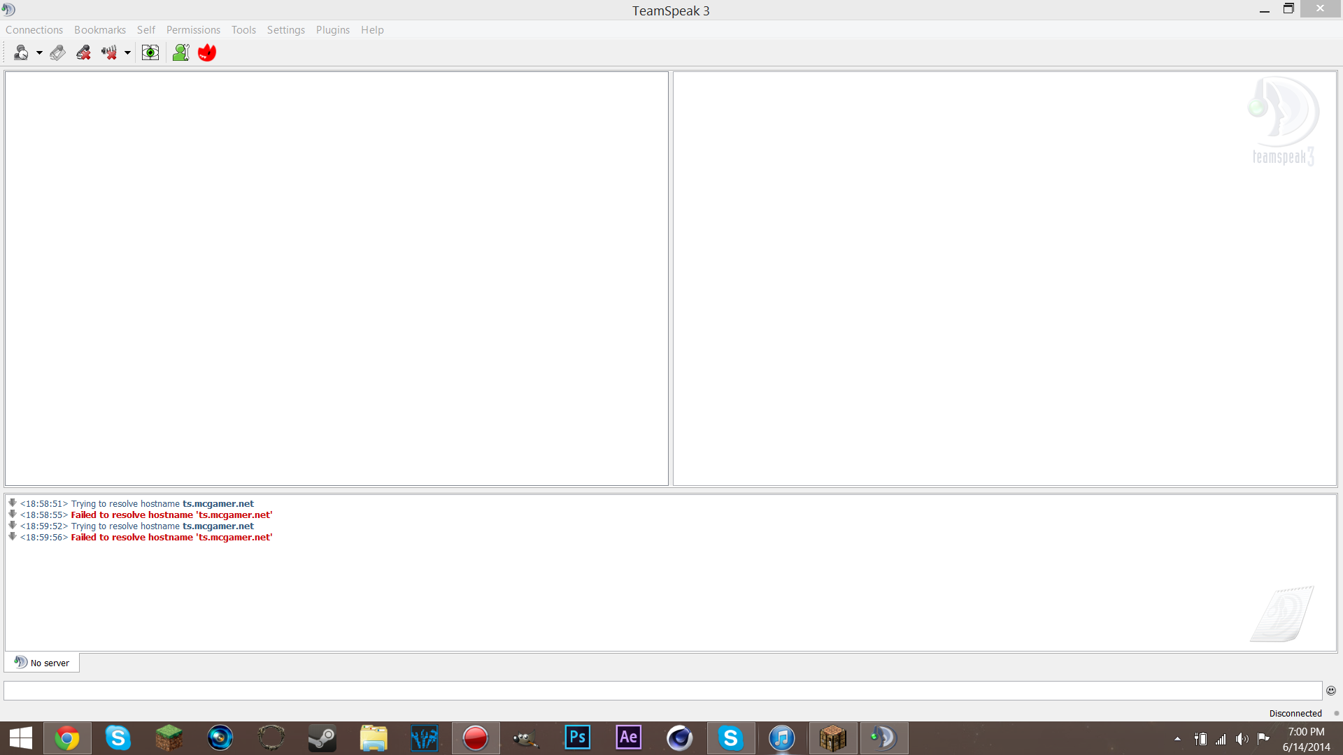Open the Permissions menu
Image resolution: width=1343 pixels, height=755 pixels.
click(193, 30)
